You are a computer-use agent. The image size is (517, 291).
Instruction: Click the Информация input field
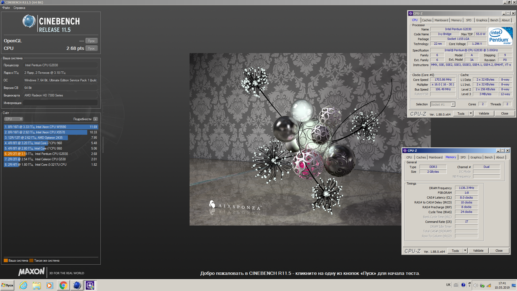pyautogui.click(x=60, y=103)
